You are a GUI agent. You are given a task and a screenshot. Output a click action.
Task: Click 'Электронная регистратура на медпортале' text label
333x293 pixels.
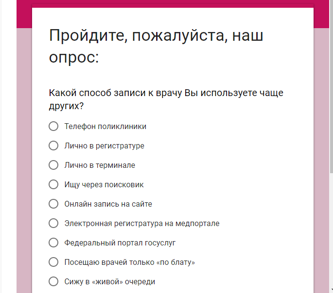pyautogui.click(x=141, y=223)
